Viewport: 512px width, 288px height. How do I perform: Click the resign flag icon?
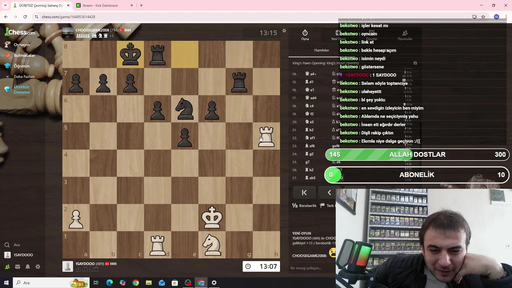(322, 206)
